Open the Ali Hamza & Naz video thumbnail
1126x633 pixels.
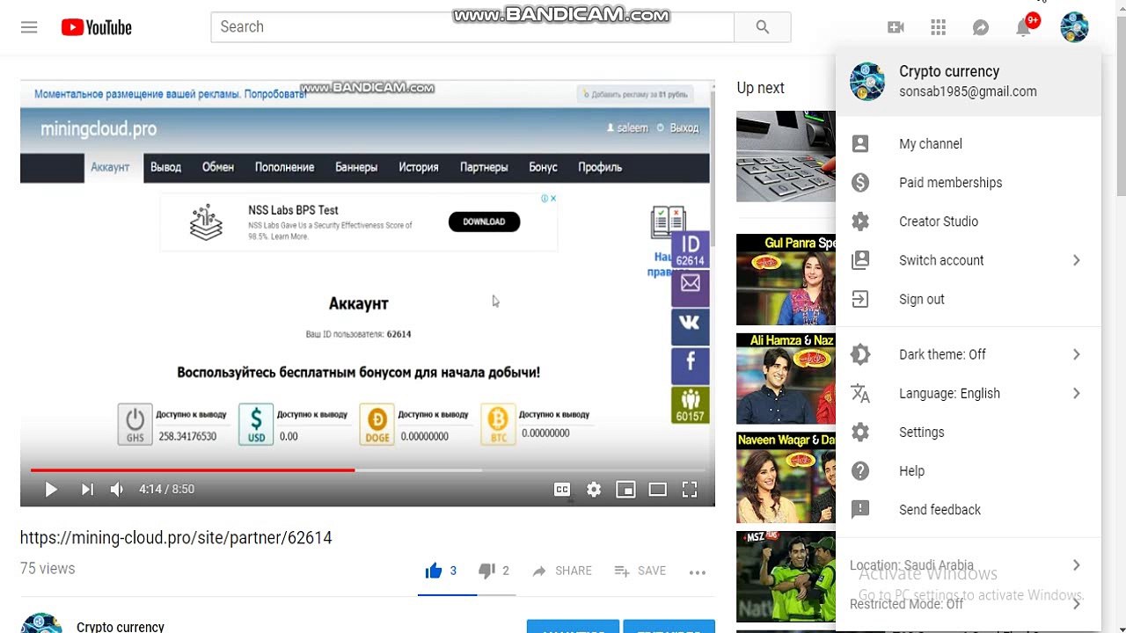coord(786,378)
